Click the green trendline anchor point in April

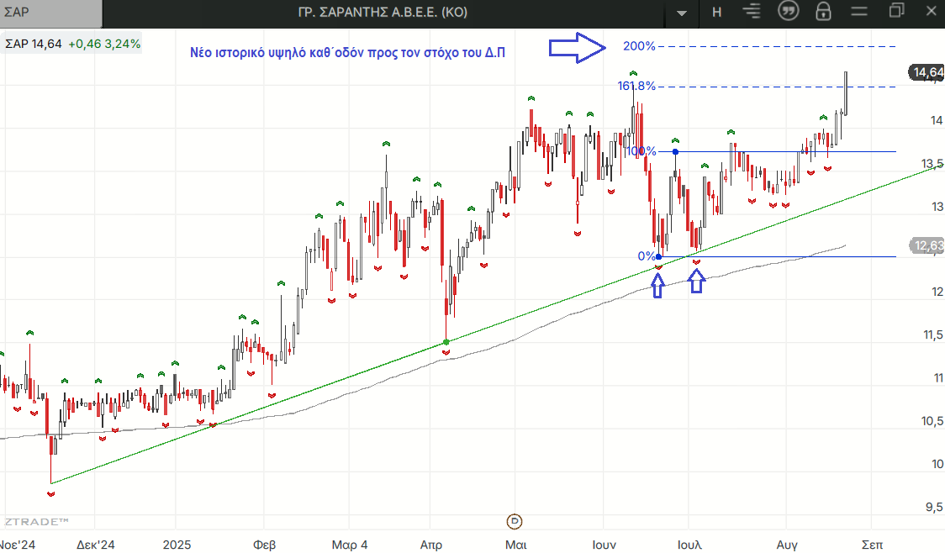(x=446, y=342)
